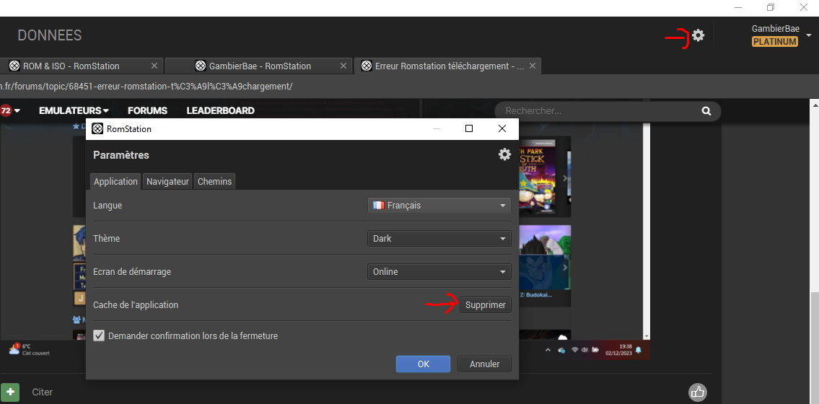The height and width of the screenshot is (404, 819).
Task: Confirm settings with the OK button
Action: tap(423, 364)
